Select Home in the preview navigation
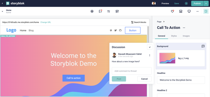210x97 pixels. coord(23,30)
